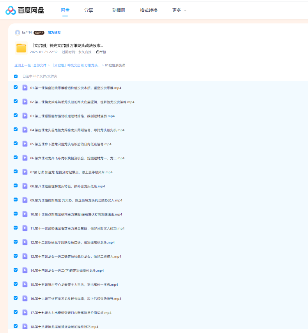
Task: Switch to the 网盘 tab
Action: point(65,10)
